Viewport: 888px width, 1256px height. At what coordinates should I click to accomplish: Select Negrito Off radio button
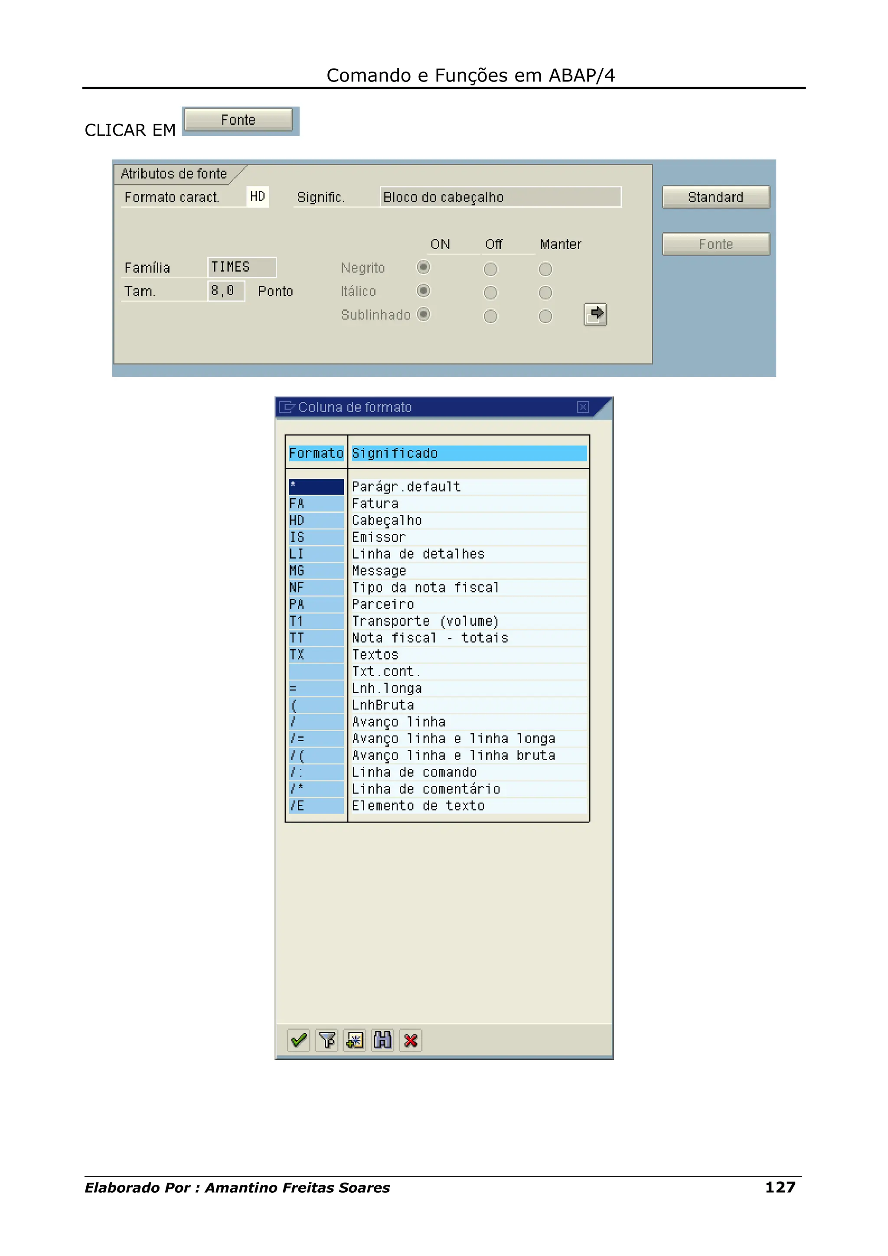click(490, 269)
